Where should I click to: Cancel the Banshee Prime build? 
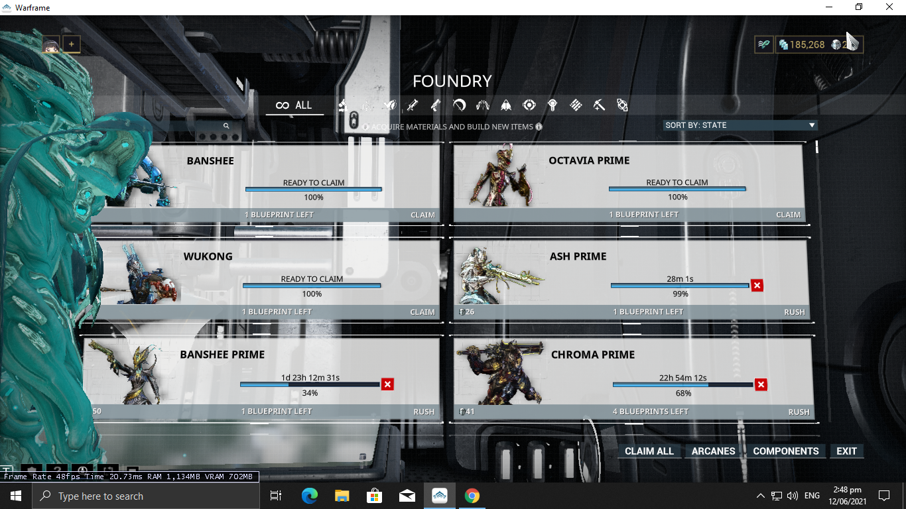[387, 384]
